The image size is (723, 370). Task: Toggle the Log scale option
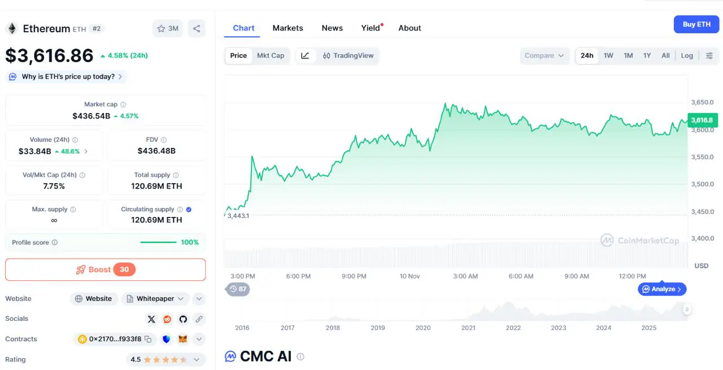tap(687, 55)
